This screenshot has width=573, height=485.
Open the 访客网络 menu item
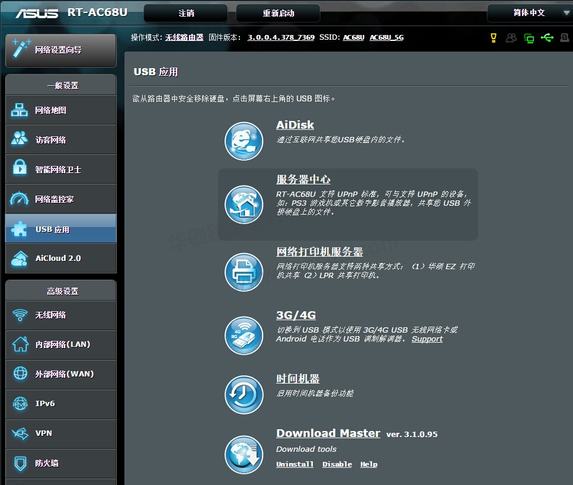coord(61,140)
